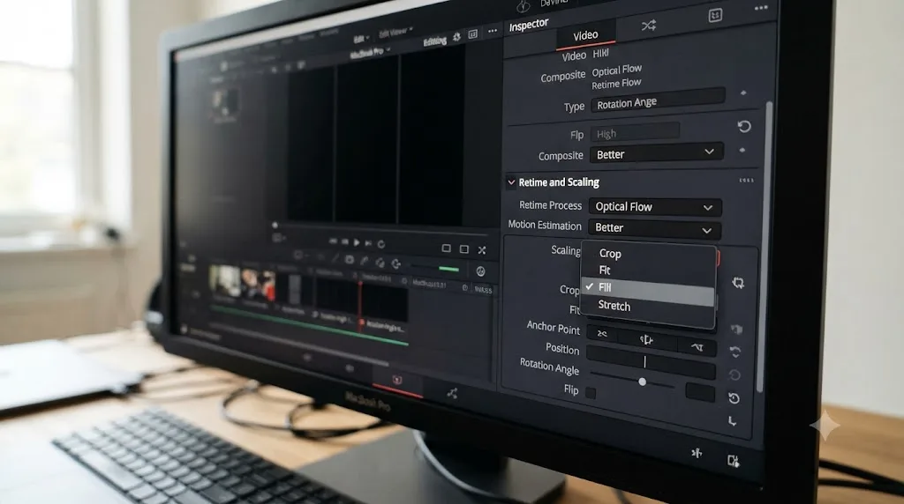Click the page icon at bottom right corner
904x504 pixels.
733,460
